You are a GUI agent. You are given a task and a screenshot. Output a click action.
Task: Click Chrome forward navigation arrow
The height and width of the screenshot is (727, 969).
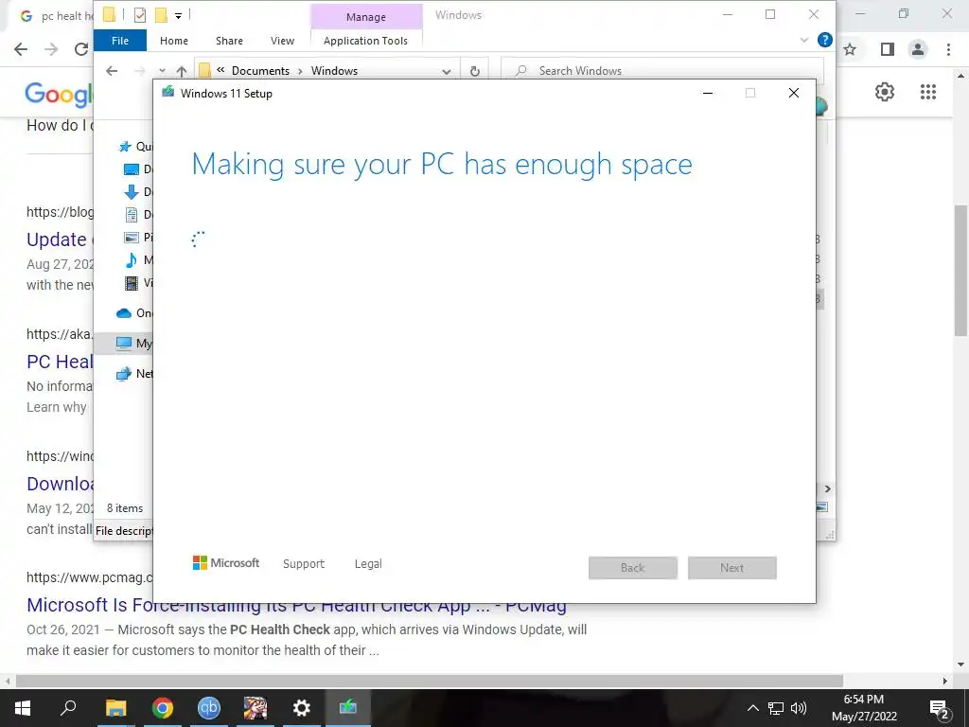tap(51, 49)
